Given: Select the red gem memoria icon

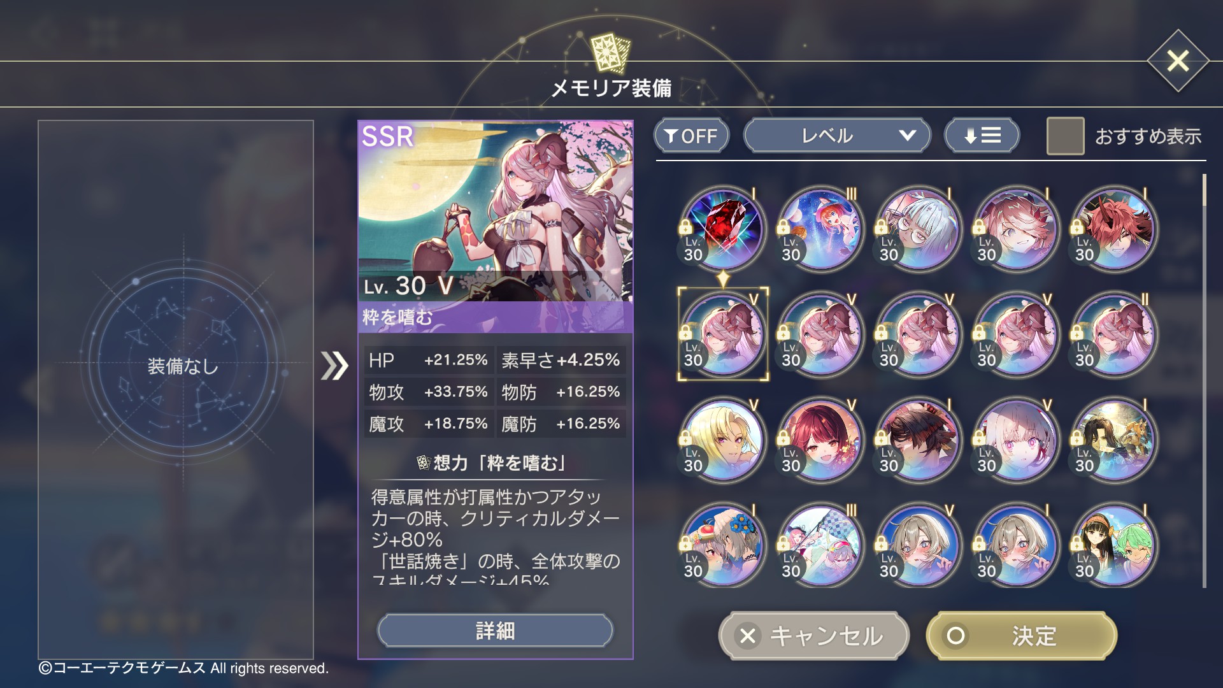Looking at the screenshot, I should click(x=723, y=229).
